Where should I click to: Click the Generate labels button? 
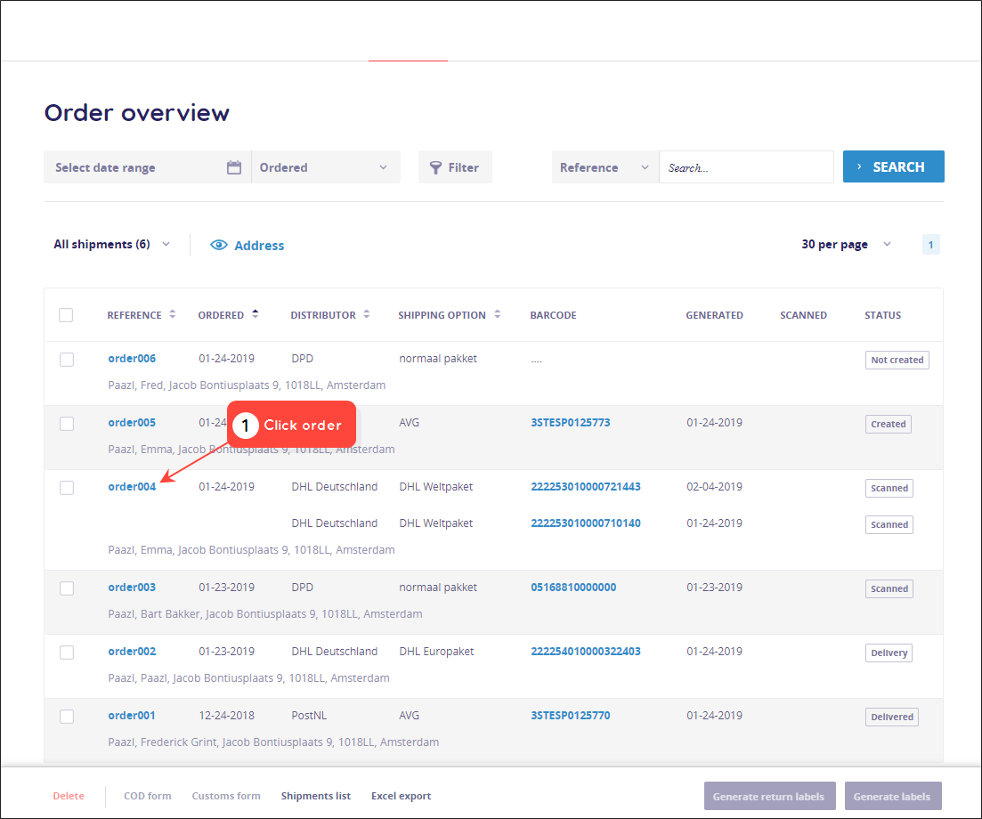pos(892,796)
